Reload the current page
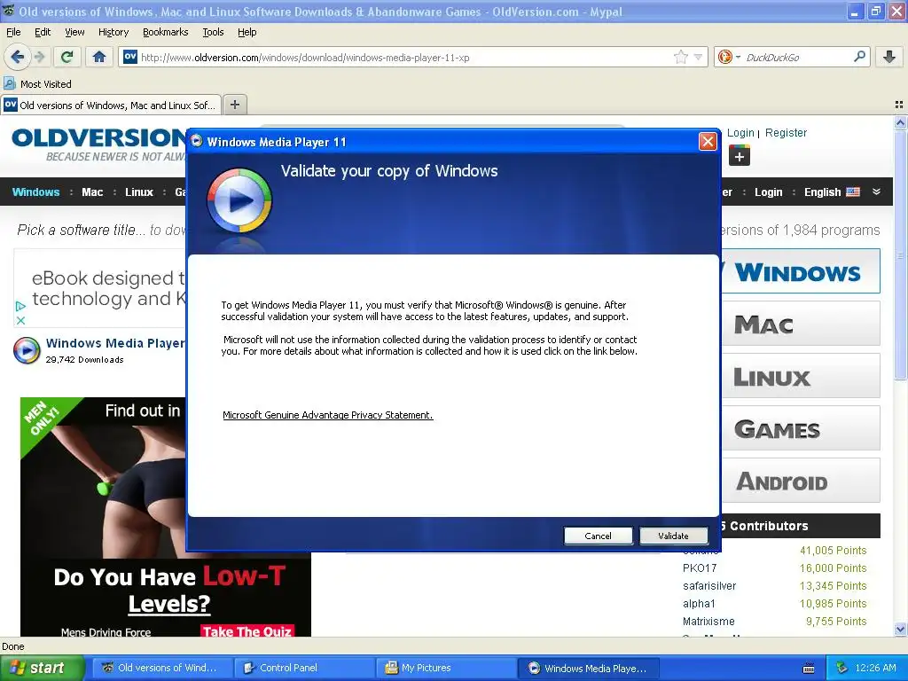The height and width of the screenshot is (681, 908). pyautogui.click(x=67, y=57)
